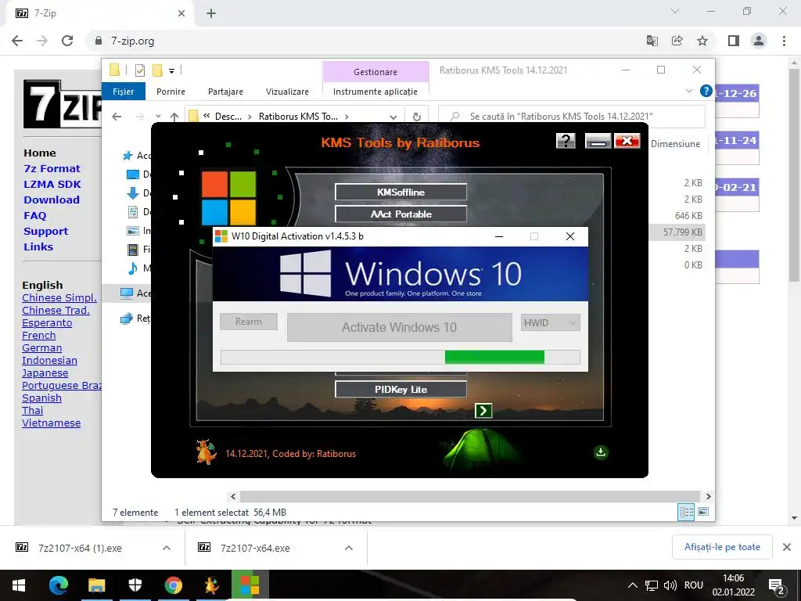The width and height of the screenshot is (801, 601).
Task: Open the HWID activation method dropdown
Action: (550, 322)
